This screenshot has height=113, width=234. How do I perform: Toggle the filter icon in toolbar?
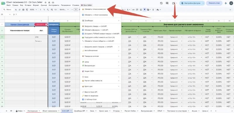tap(144, 10)
